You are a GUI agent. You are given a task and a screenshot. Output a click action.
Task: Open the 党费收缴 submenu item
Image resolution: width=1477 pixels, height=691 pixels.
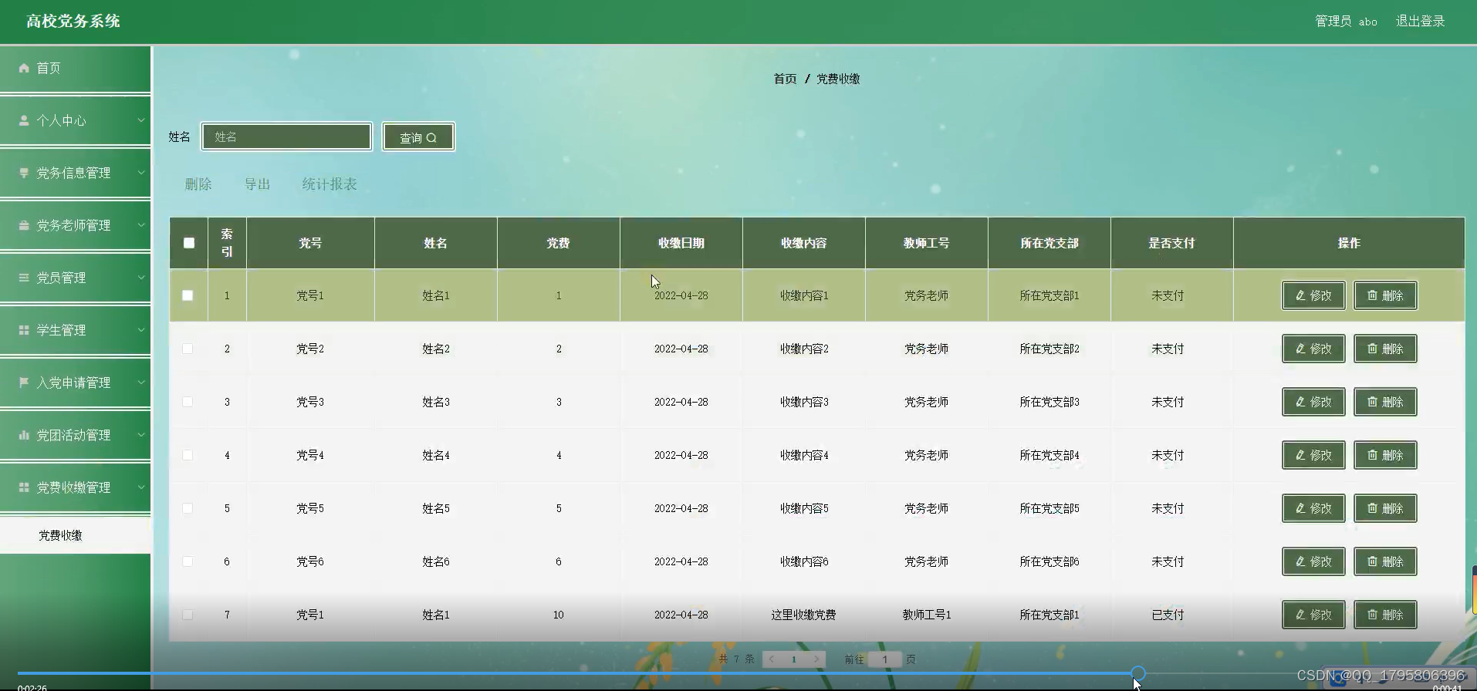pos(75,535)
